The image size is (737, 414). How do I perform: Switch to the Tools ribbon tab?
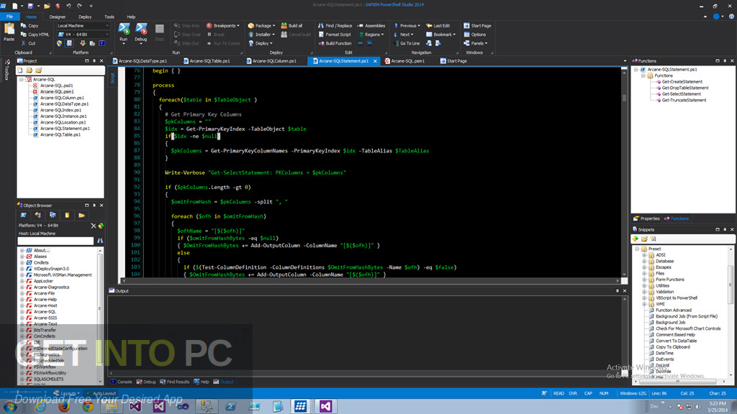pyautogui.click(x=109, y=17)
